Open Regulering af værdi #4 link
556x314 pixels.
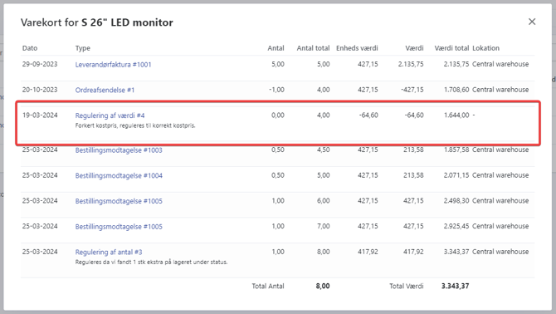110,115
